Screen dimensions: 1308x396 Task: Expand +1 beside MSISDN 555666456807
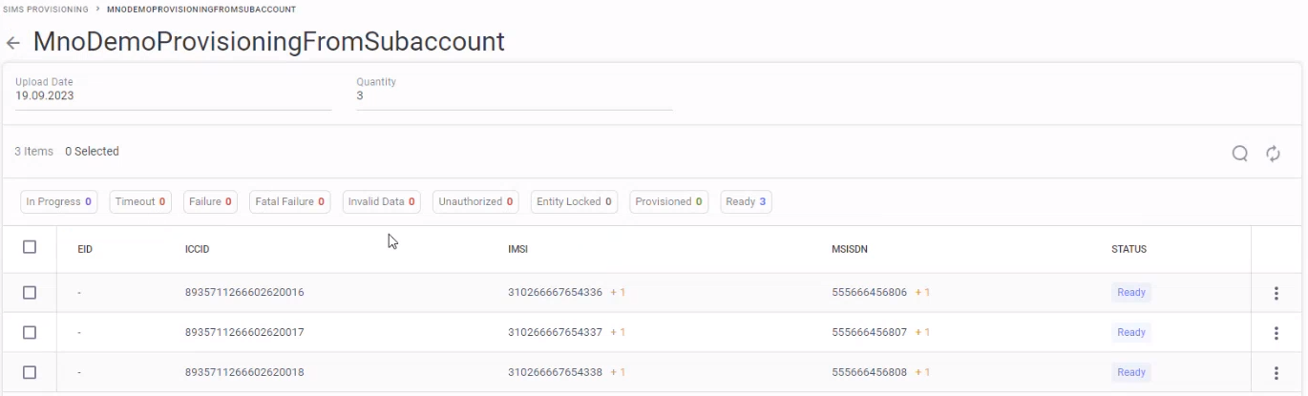pos(922,333)
